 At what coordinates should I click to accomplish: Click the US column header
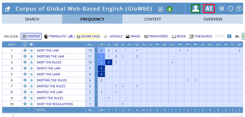click(101, 44)
